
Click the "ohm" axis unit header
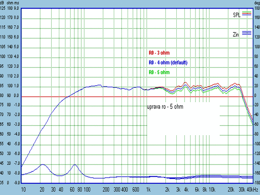10,3
